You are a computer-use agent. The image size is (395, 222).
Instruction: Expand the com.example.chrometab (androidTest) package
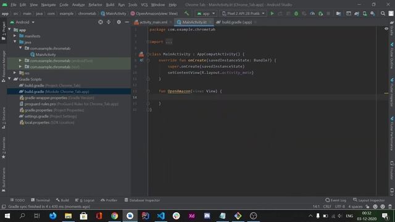click(x=20, y=60)
